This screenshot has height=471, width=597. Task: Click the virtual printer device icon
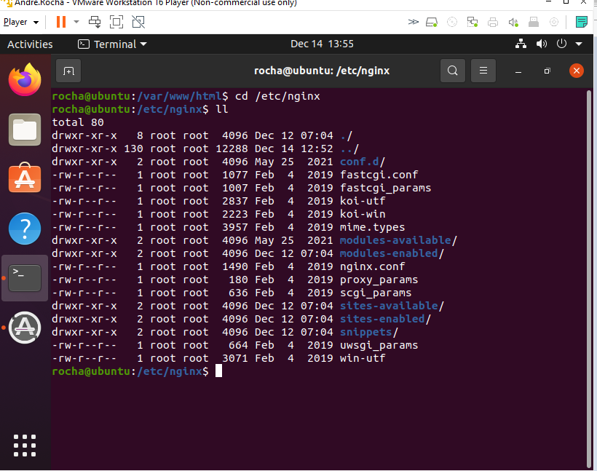tap(493, 22)
